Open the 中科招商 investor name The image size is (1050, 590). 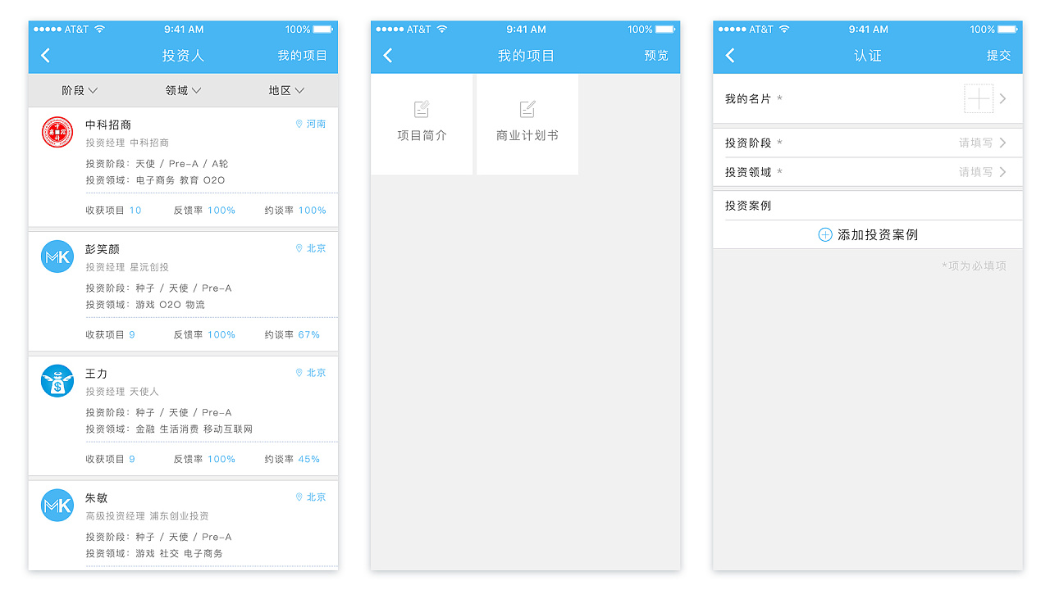pyautogui.click(x=108, y=125)
